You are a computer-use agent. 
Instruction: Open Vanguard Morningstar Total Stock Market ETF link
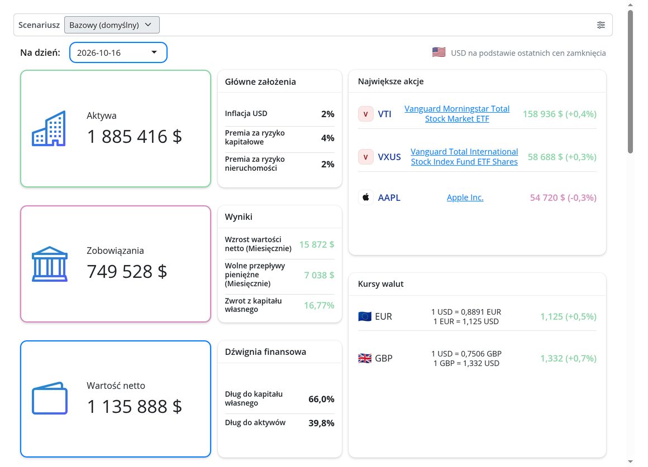coord(456,114)
